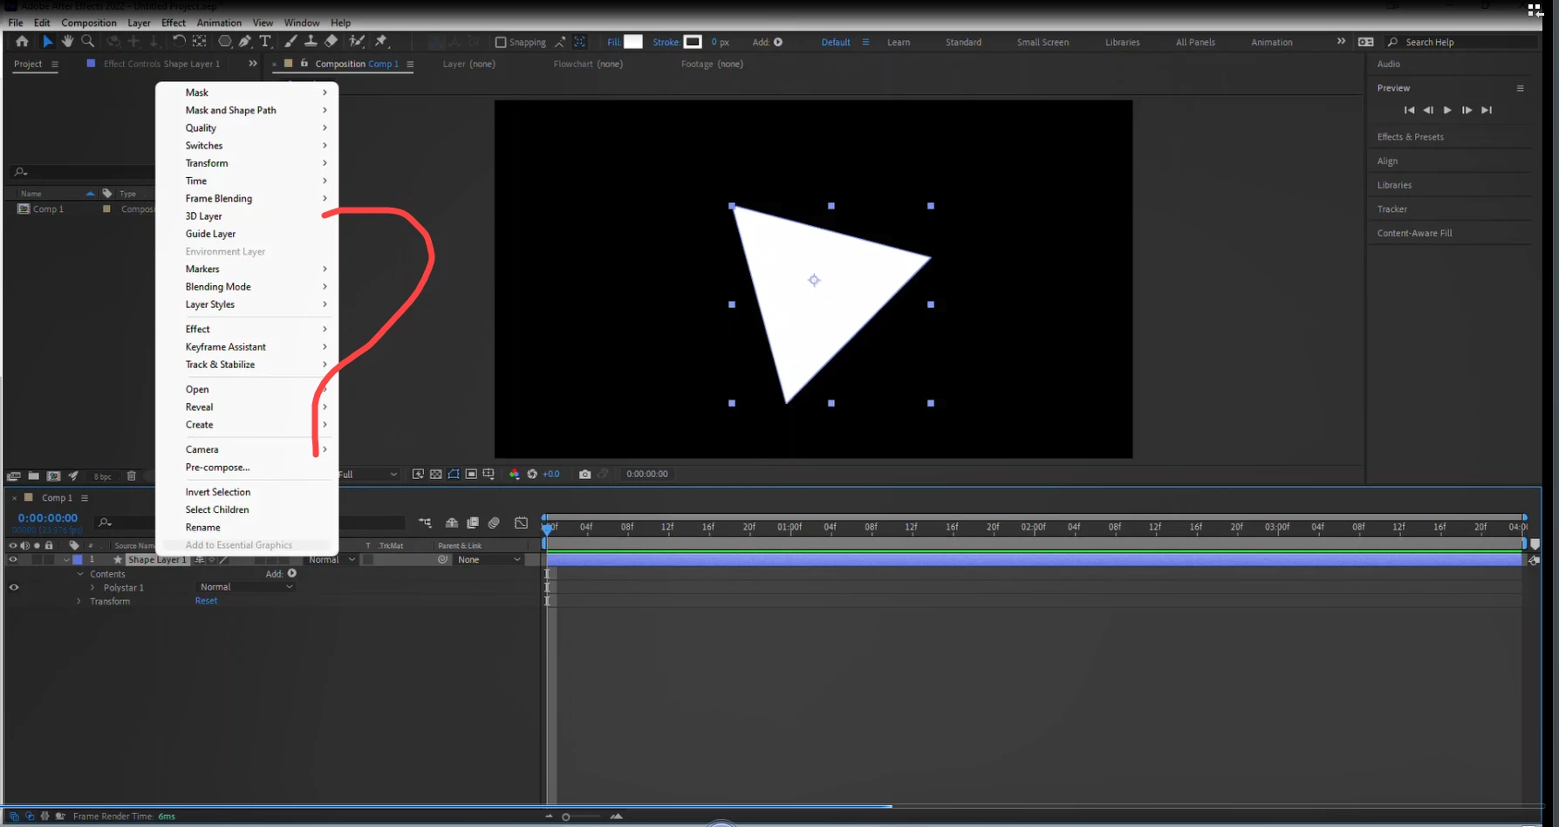This screenshot has height=827, width=1559.
Task: Select the Polygon shape tool
Action: (225, 41)
